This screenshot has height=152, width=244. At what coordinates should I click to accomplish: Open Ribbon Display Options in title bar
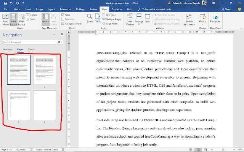tap(213, 3)
